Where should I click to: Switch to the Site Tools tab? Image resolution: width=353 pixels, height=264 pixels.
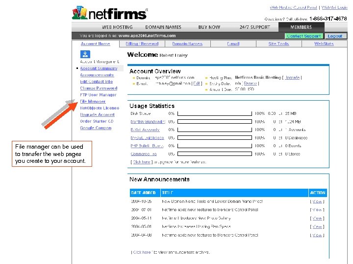coord(278,44)
